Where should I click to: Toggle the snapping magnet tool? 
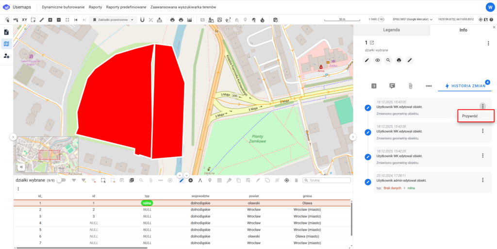tap(142, 20)
